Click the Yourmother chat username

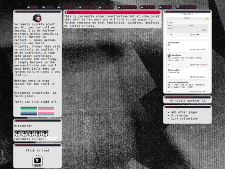coord(173,43)
